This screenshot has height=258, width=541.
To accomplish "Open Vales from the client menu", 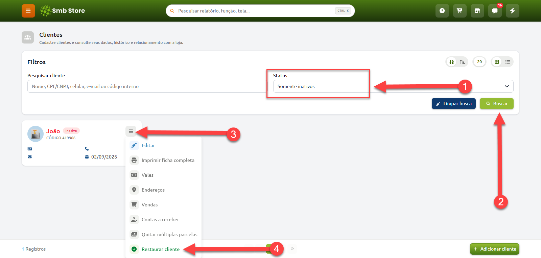I will coord(164,175).
